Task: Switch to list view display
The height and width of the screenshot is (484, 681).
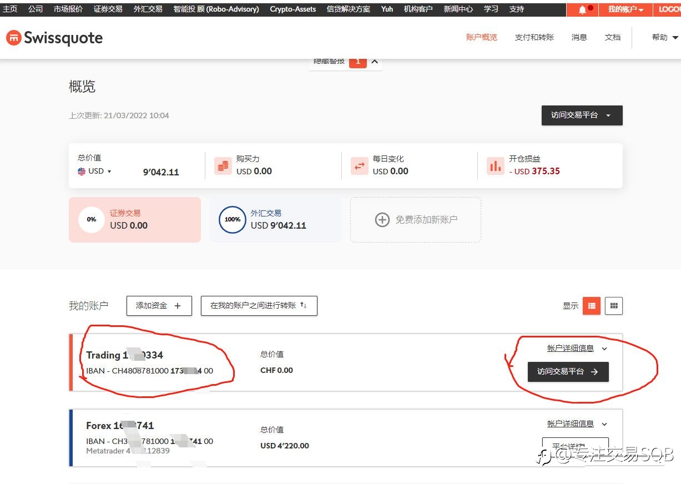Action: click(x=592, y=306)
